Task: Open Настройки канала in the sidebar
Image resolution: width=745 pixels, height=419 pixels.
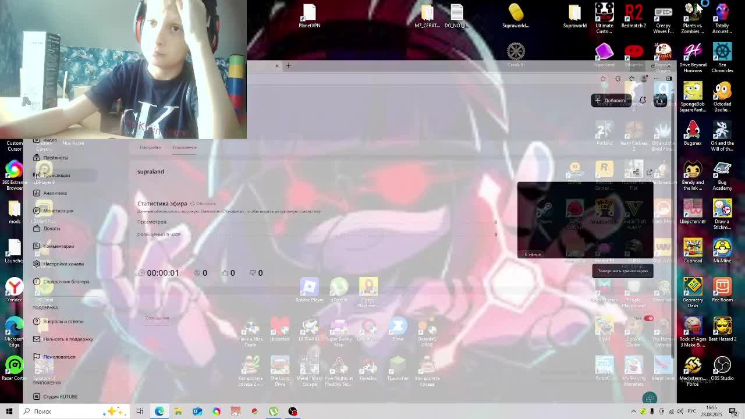Action: [x=59, y=264]
